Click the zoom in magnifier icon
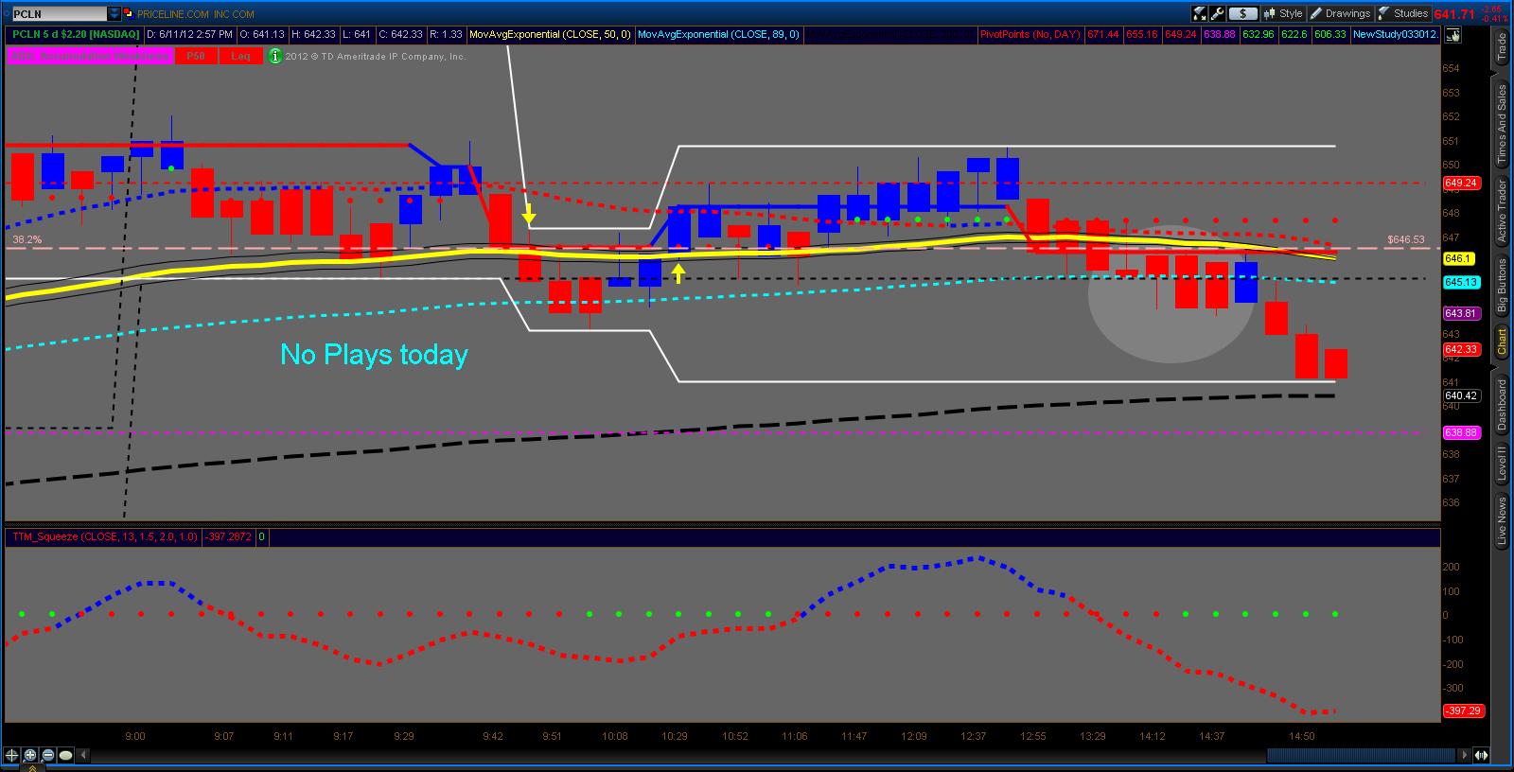 (x=29, y=755)
